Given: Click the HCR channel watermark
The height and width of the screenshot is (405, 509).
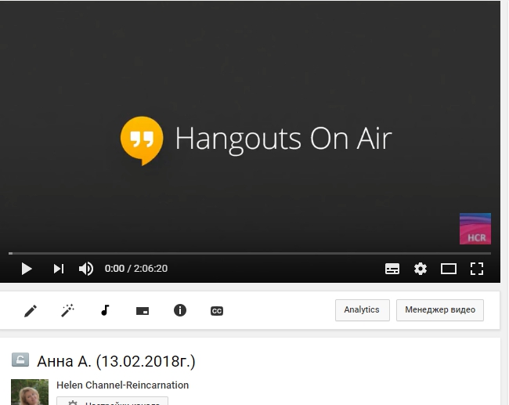Looking at the screenshot, I should [475, 229].
